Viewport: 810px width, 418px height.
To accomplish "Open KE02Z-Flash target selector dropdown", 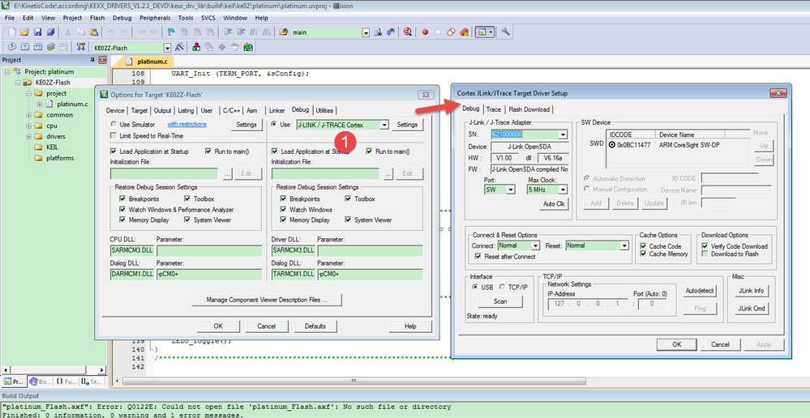I will (x=167, y=48).
